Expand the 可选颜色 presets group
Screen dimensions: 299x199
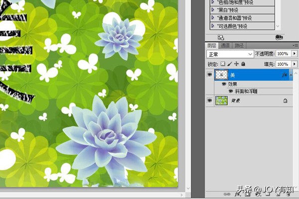213,25
